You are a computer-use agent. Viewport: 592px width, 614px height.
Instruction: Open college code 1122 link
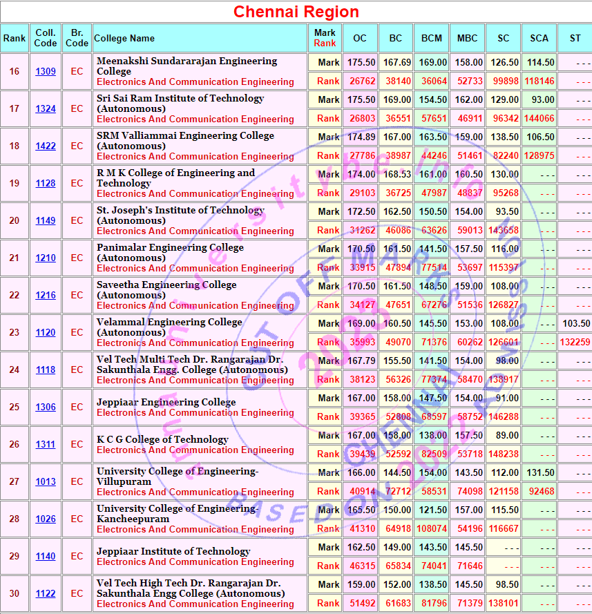point(46,593)
